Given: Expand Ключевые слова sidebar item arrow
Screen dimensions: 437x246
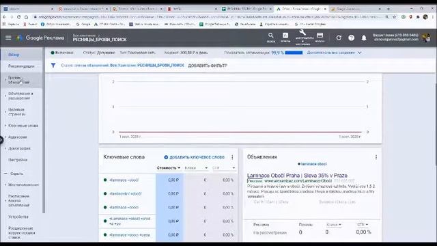Looking at the screenshot, I should click(x=5, y=126).
